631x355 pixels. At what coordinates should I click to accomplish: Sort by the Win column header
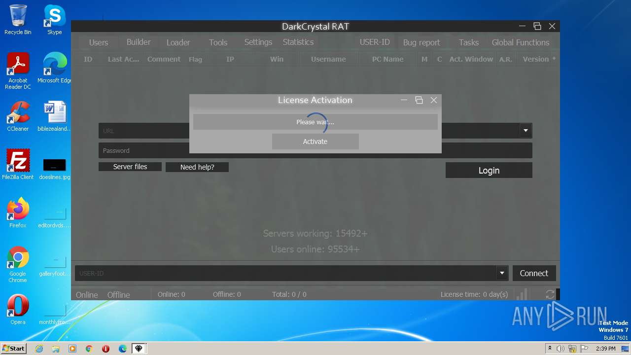(277, 59)
